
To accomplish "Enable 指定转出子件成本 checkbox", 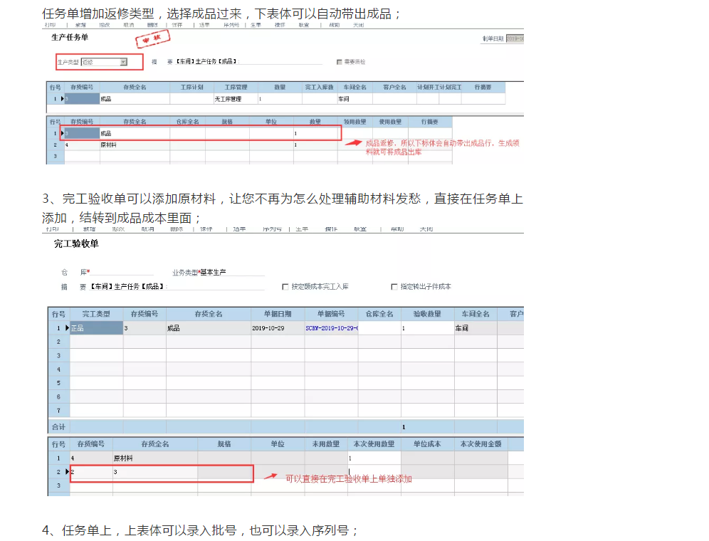I will pos(394,287).
